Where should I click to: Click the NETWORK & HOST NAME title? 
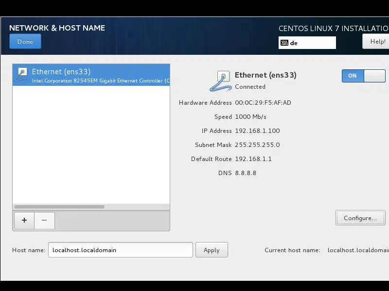[x=57, y=28]
